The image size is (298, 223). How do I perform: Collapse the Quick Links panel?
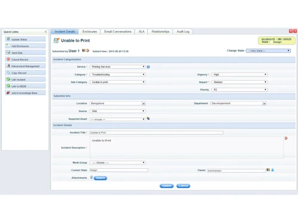[46, 32]
